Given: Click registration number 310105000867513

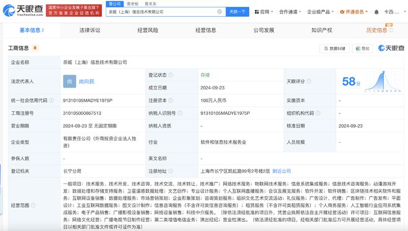Looking at the screenshot, I should point(82,113).
